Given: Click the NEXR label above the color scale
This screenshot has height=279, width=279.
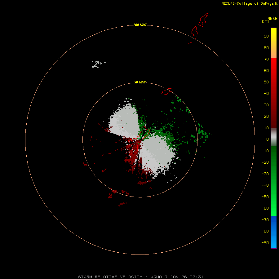Looking at the screenshot, I should [272, 19].
